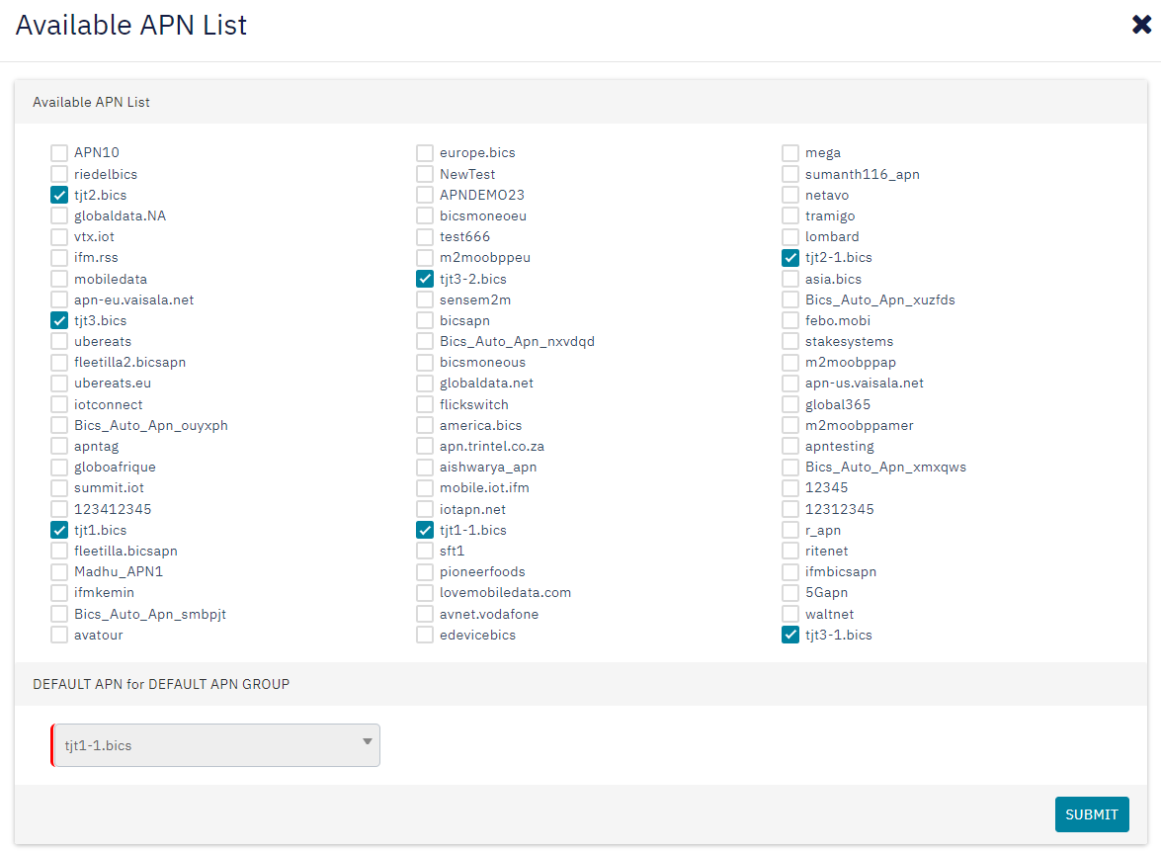Viewport: 1161px width, 854px height.
Task: Enable the waltnet checkbox
Action: 789,614
